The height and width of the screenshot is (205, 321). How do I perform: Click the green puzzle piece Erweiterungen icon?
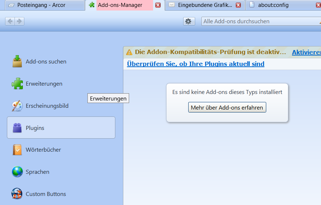click(x=17, y=83)
